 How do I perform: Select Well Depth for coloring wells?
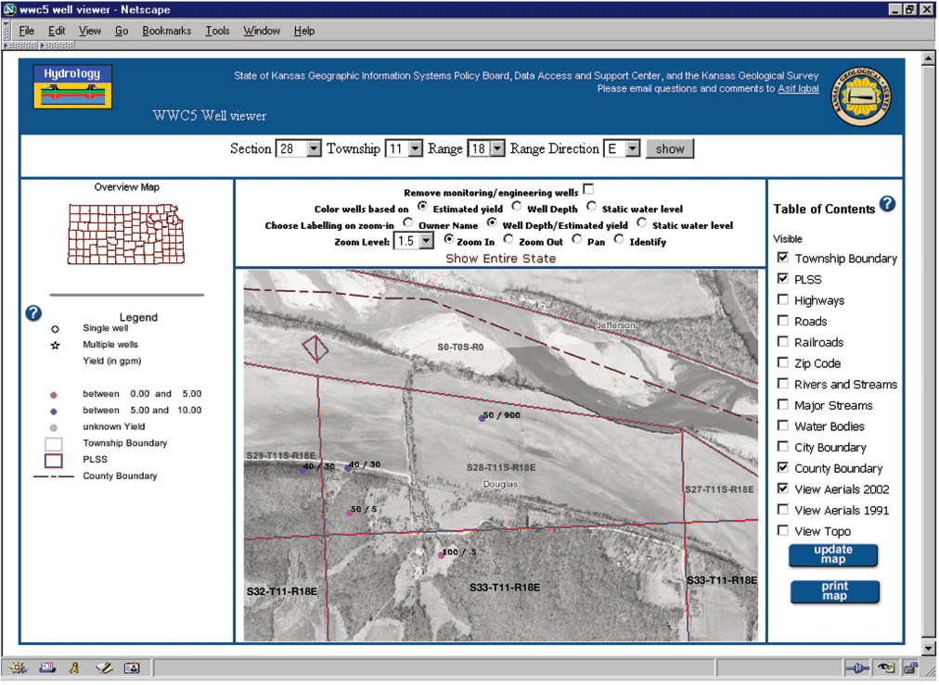coord(516,206)
